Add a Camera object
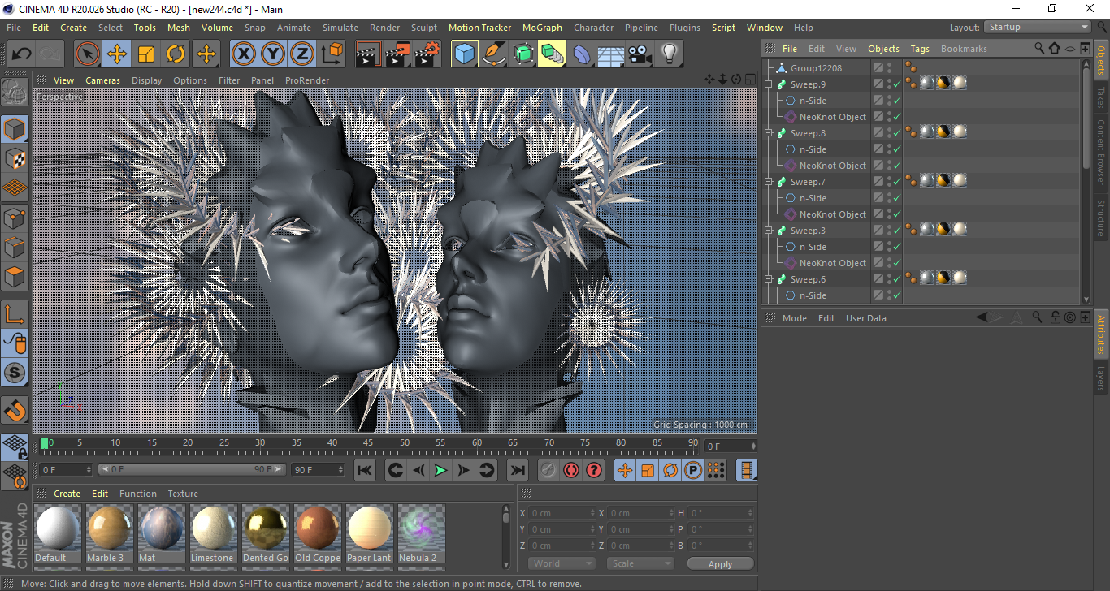1110x591 pixels. 640,54
